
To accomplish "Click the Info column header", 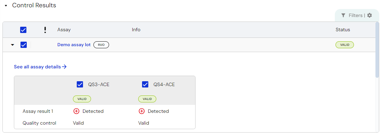I will click(x=136, y=30).
